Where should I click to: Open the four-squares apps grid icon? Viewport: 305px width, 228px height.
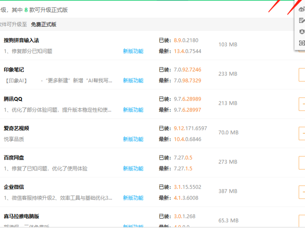point(302,43)
